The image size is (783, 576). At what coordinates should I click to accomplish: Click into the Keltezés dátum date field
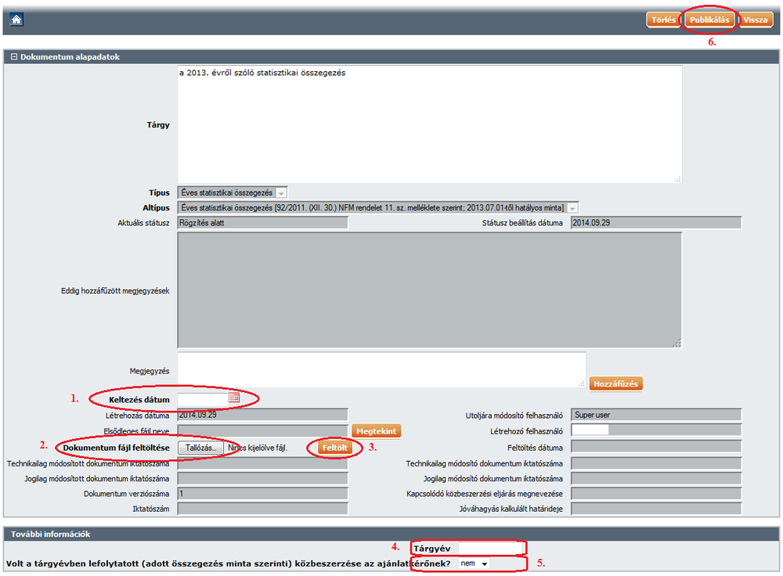[x=202, y=399]
